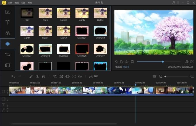Open the Media library sidebar tab
196x126 pixels.
7,12
